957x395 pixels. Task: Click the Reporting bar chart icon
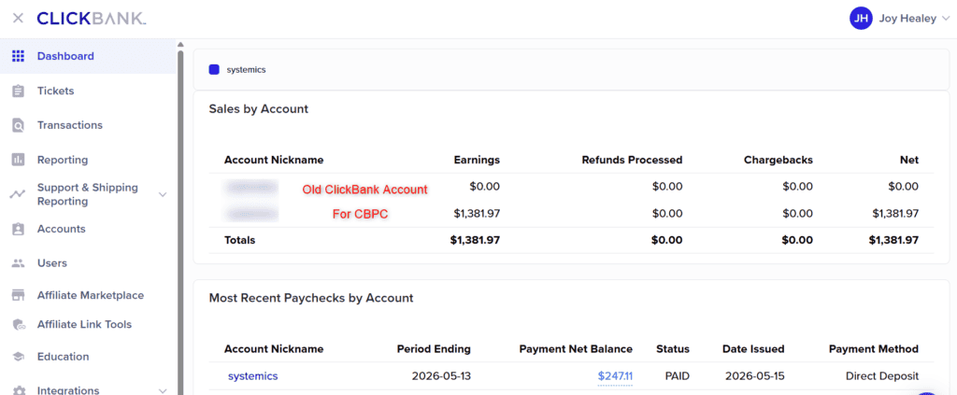tap(19, 160)
